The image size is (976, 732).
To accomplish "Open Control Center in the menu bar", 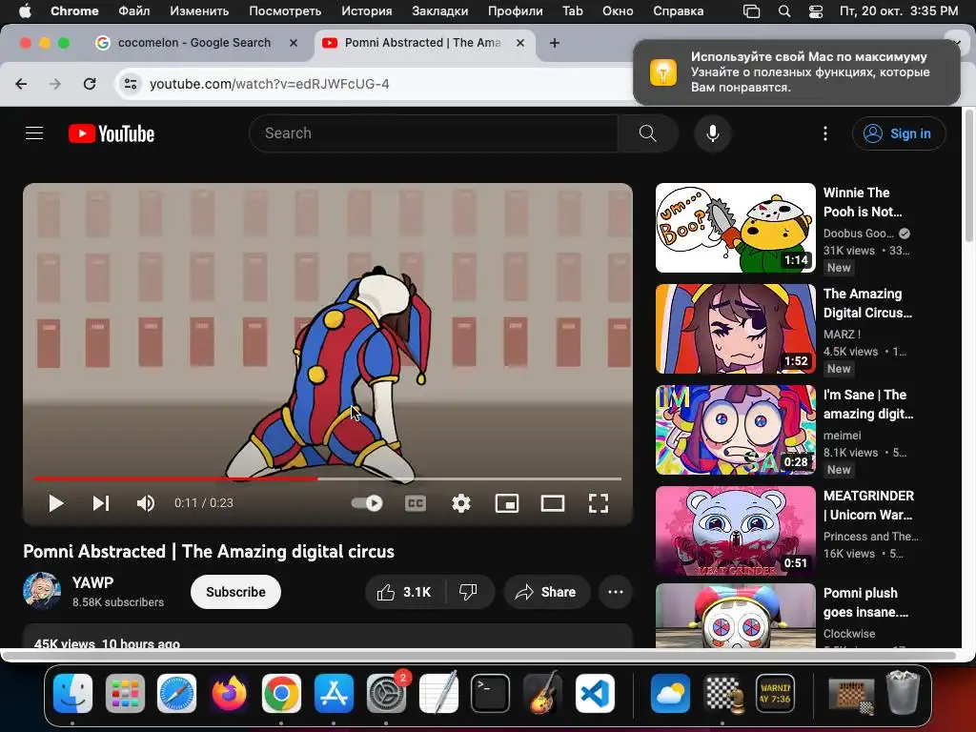I will pos(816,10).
